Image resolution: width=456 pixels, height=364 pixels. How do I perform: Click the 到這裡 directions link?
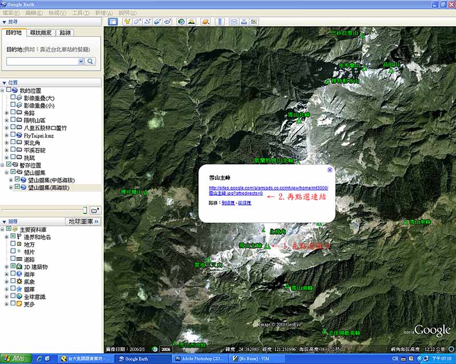pyautogui.click(x=229, y=203)
